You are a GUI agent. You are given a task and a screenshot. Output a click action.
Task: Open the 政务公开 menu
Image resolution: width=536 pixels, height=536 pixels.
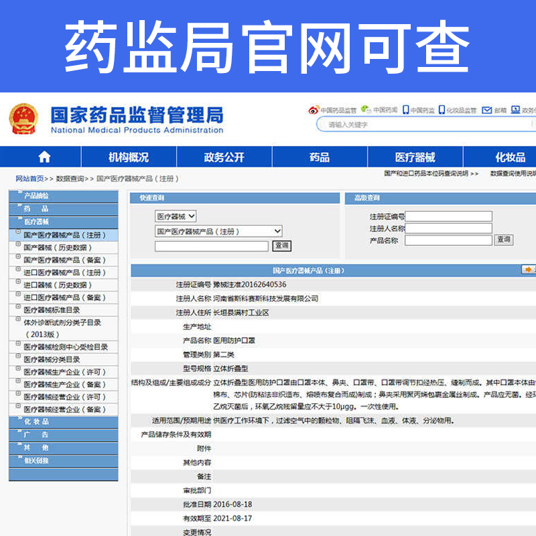pyautogui.click(x=224, y=157)
